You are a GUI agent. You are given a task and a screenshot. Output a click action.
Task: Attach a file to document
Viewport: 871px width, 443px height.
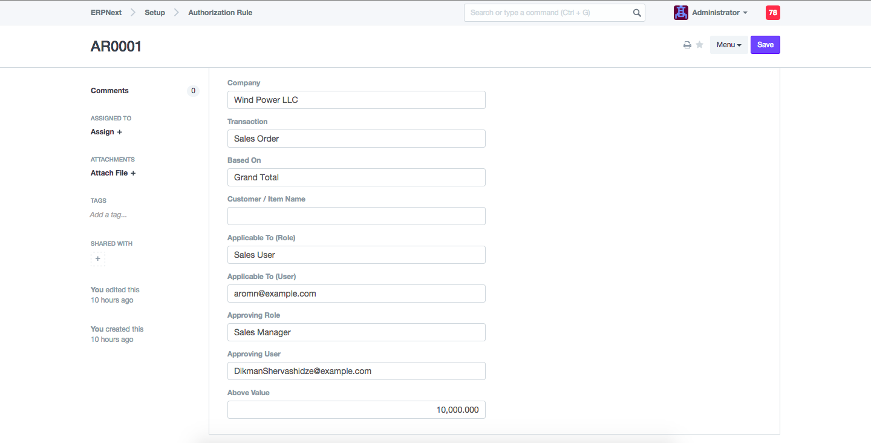[x=113, y=173]
